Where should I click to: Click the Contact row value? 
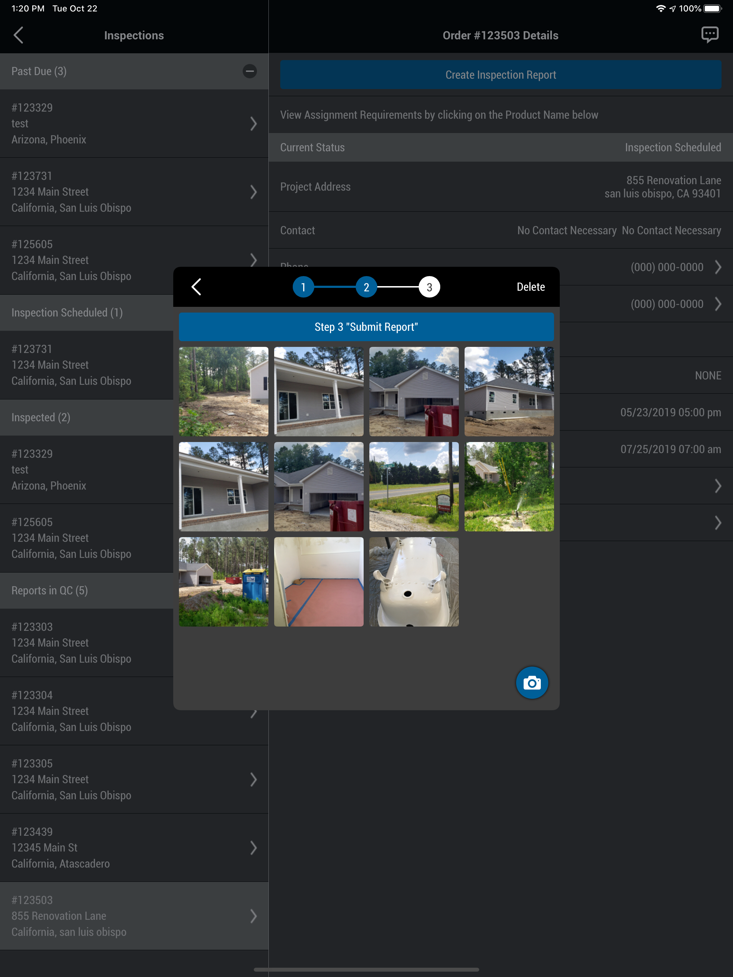click(619, 231)
